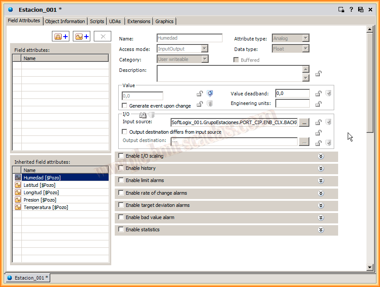Viewport: 380px width, 287px height.
Task: Enable the I/O scaling checkbox
Action: tap(121, 156)
